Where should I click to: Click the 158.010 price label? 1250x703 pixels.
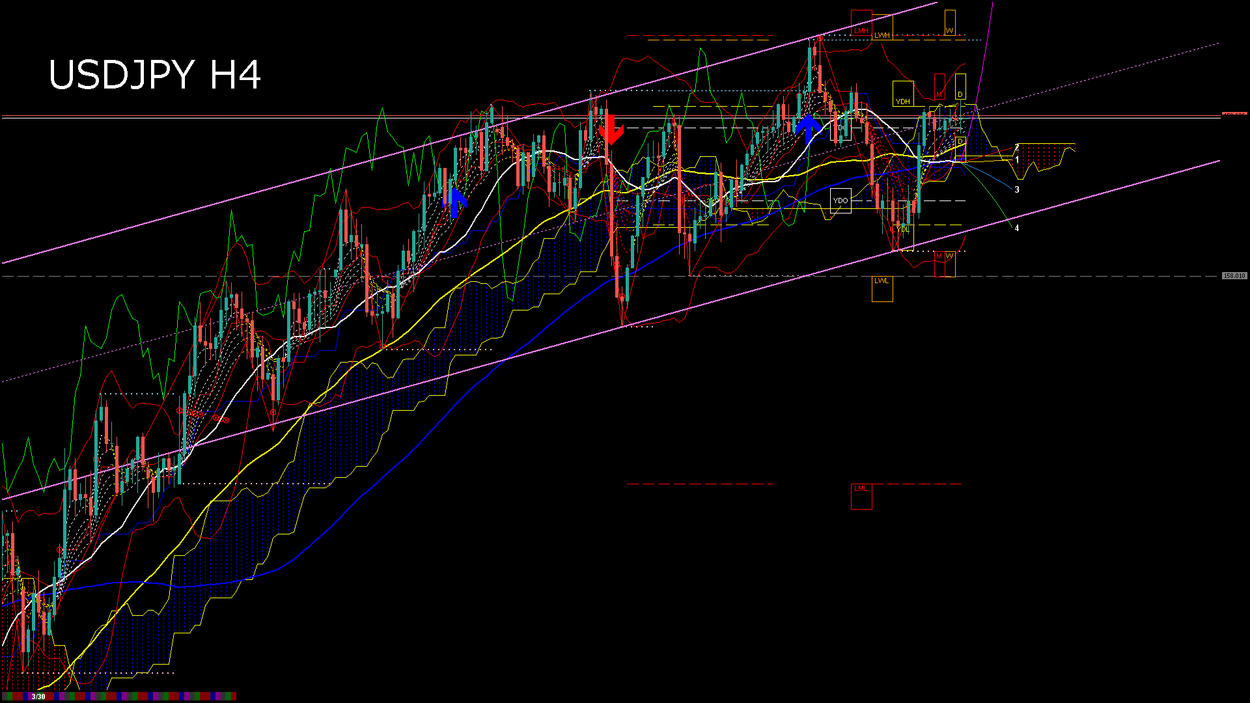(1234, 276)
